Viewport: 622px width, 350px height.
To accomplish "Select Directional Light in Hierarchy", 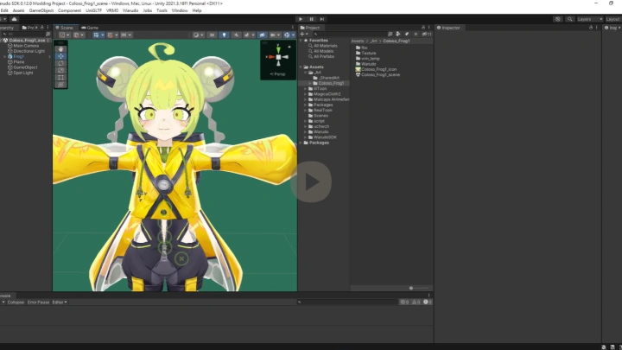I will [29, 51].
